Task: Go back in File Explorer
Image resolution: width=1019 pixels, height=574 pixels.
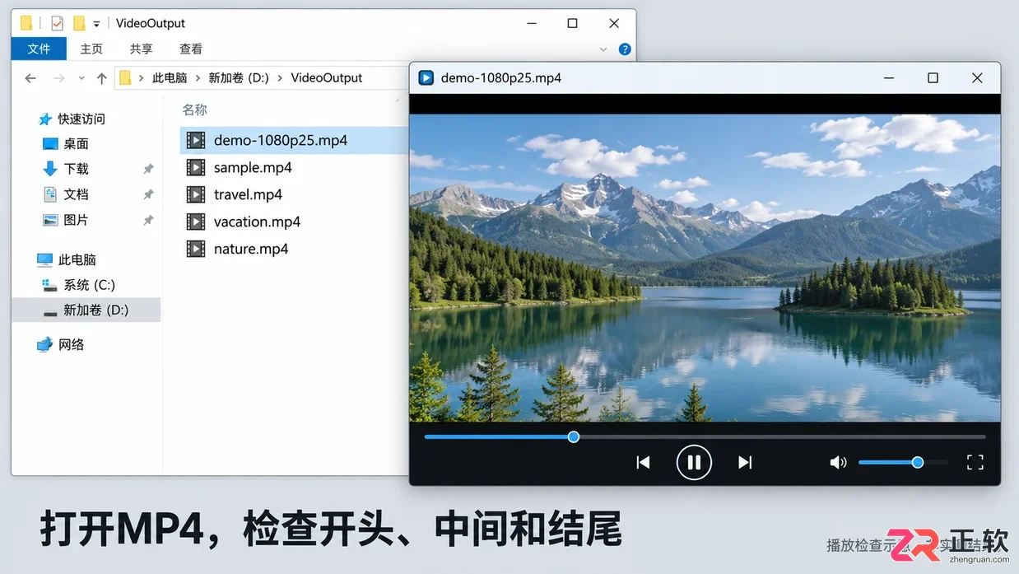Action: tap(30, 78)
